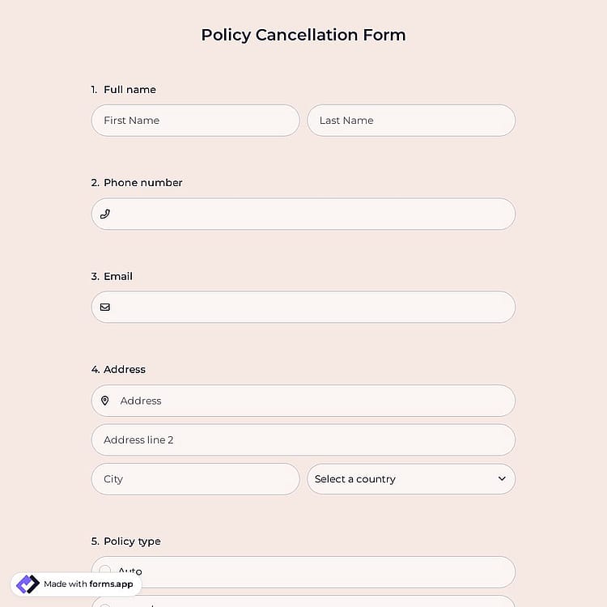This screenshot has height=607, width=607.
Task: Focus the First Name input field
Action: (x=196, y=121)
